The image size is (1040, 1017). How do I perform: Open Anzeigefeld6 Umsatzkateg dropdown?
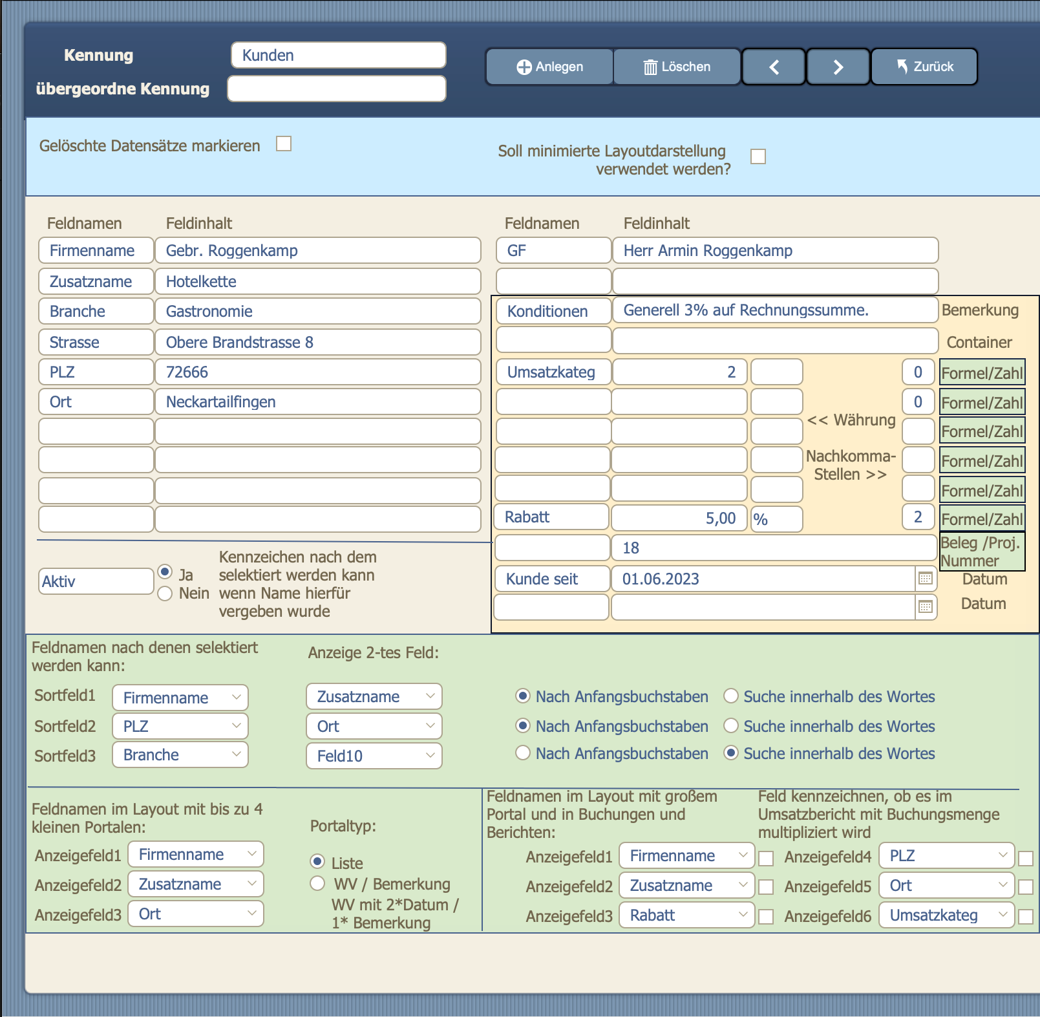(946, 915)
